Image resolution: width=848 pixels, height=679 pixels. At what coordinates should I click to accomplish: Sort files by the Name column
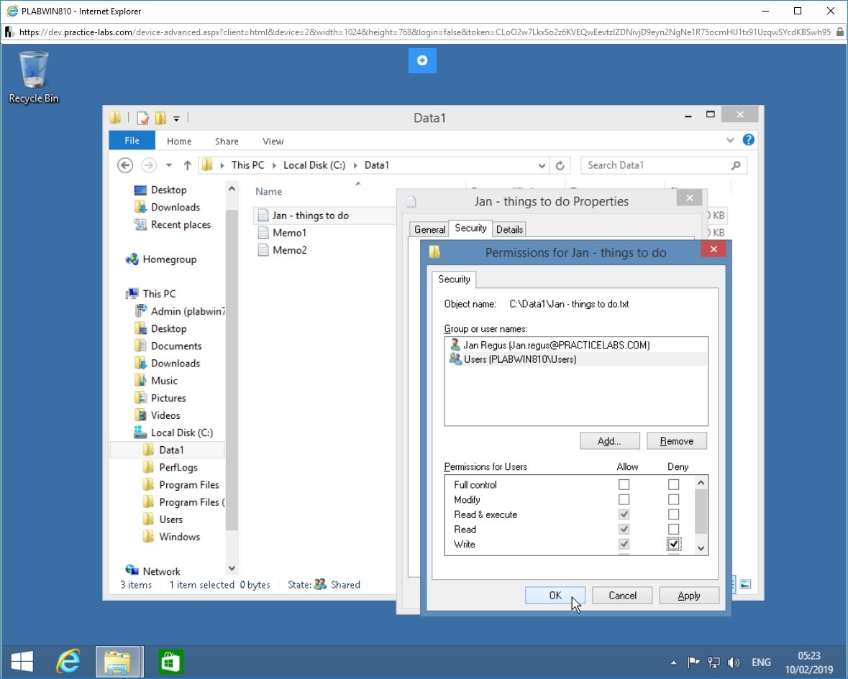coord(269,191)
